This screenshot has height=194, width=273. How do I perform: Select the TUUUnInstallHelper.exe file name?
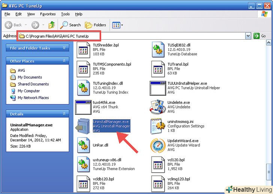tap(187, 83)
